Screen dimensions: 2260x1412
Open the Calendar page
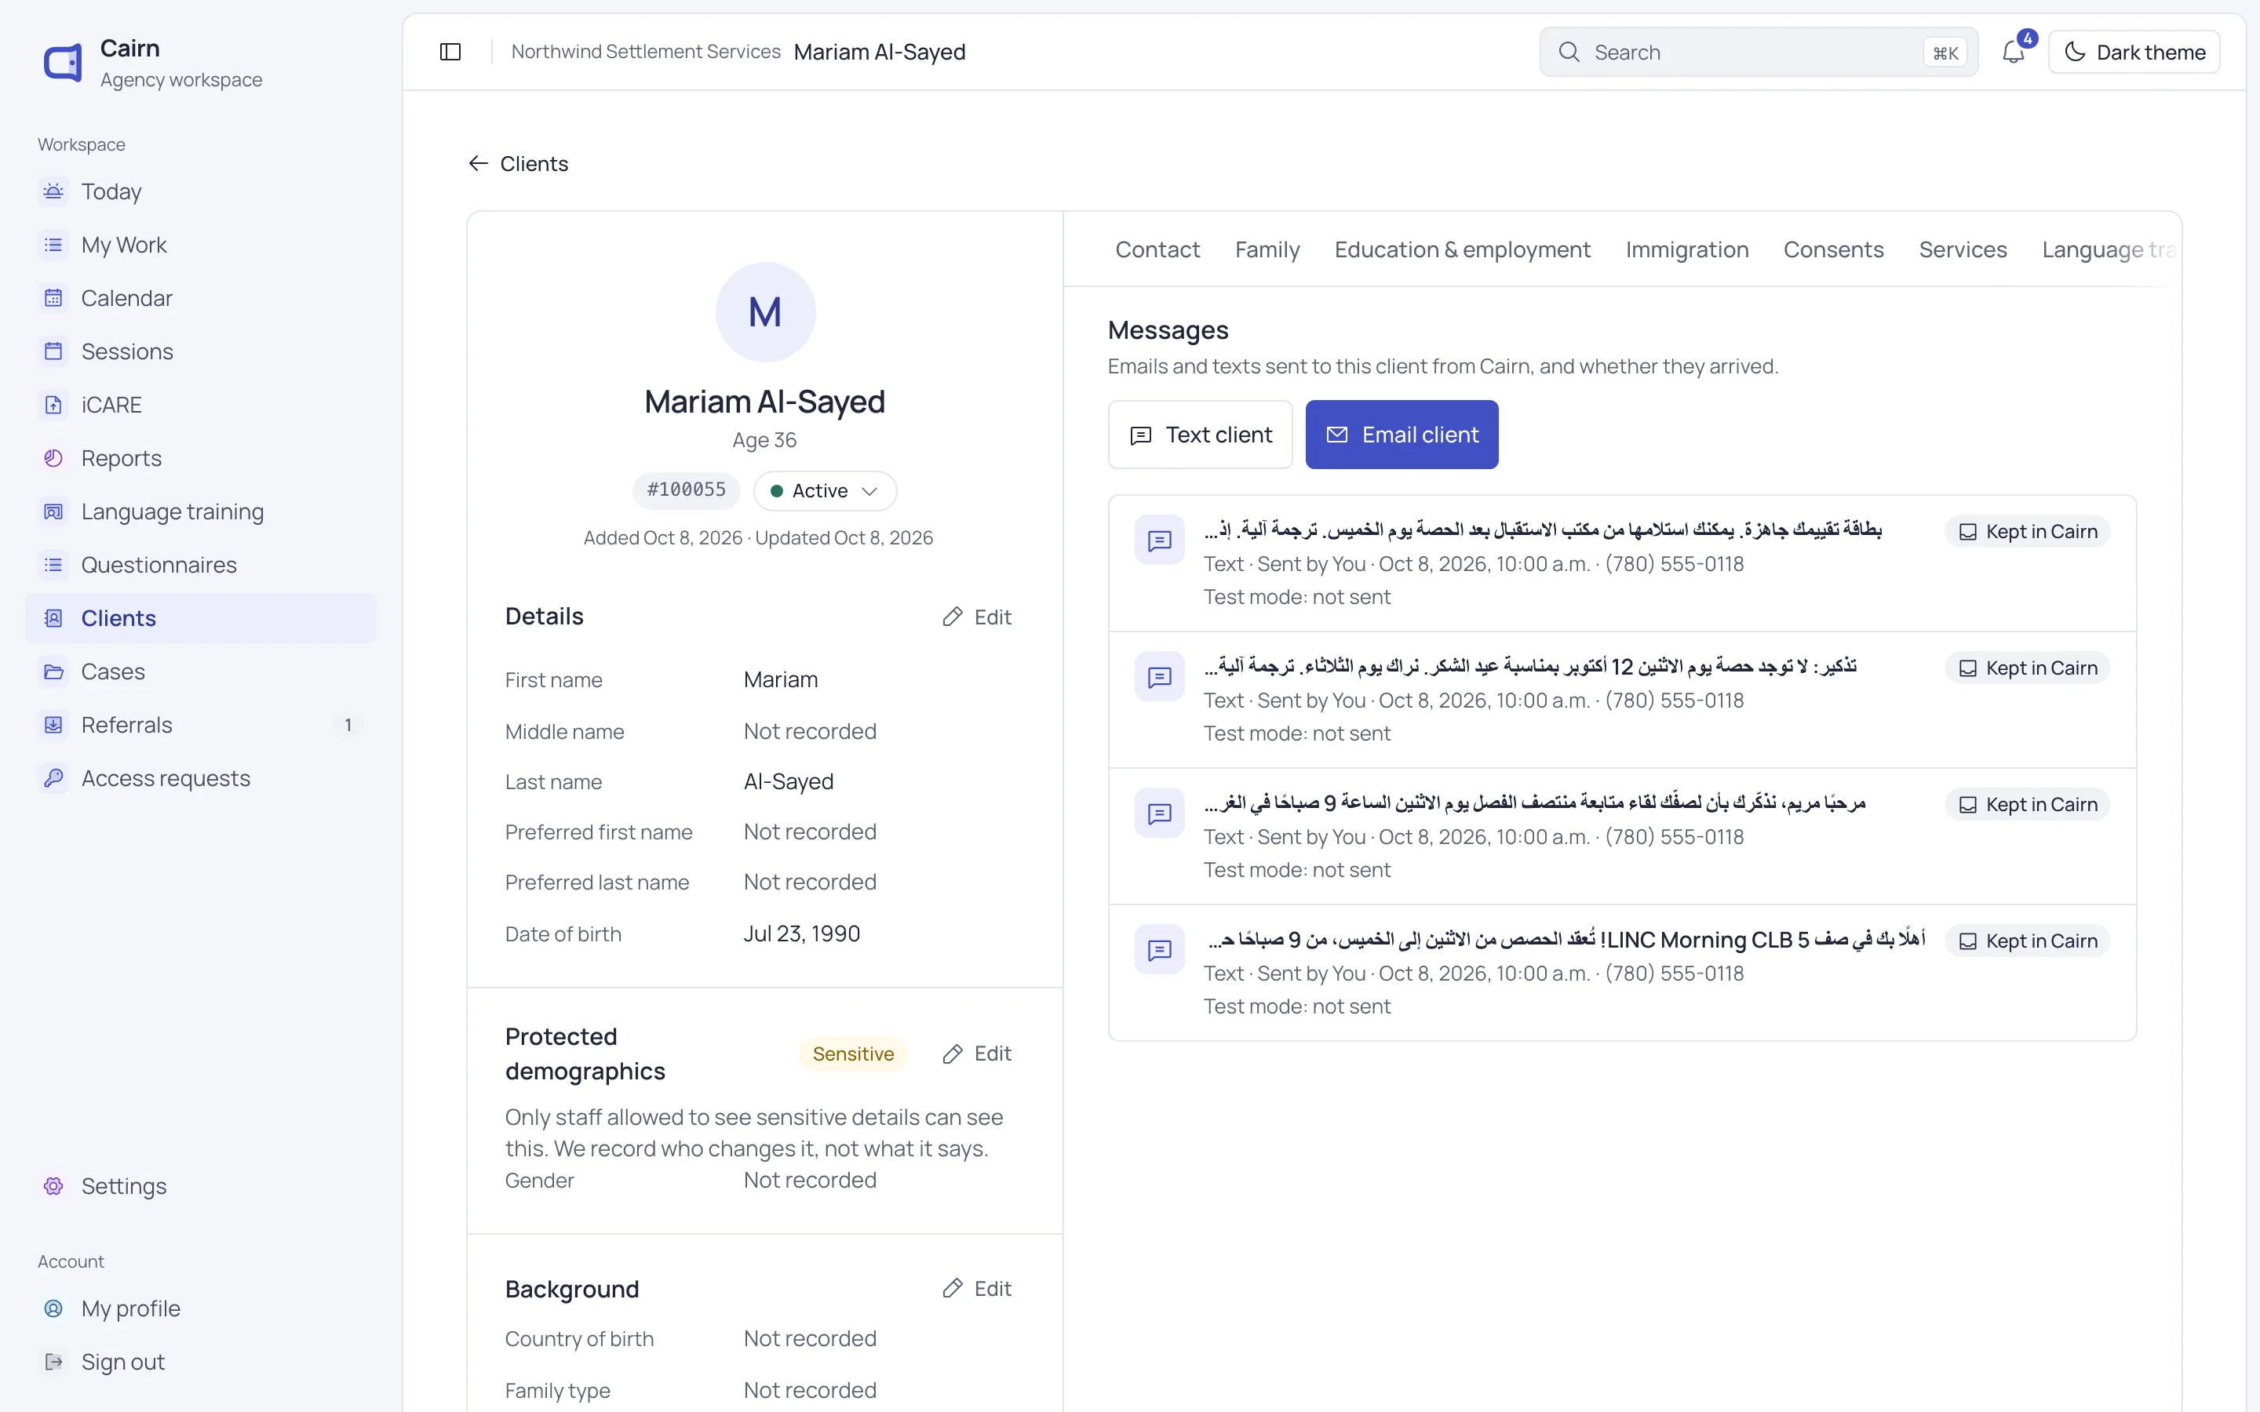pyautogui.click(x=201, y=298)
